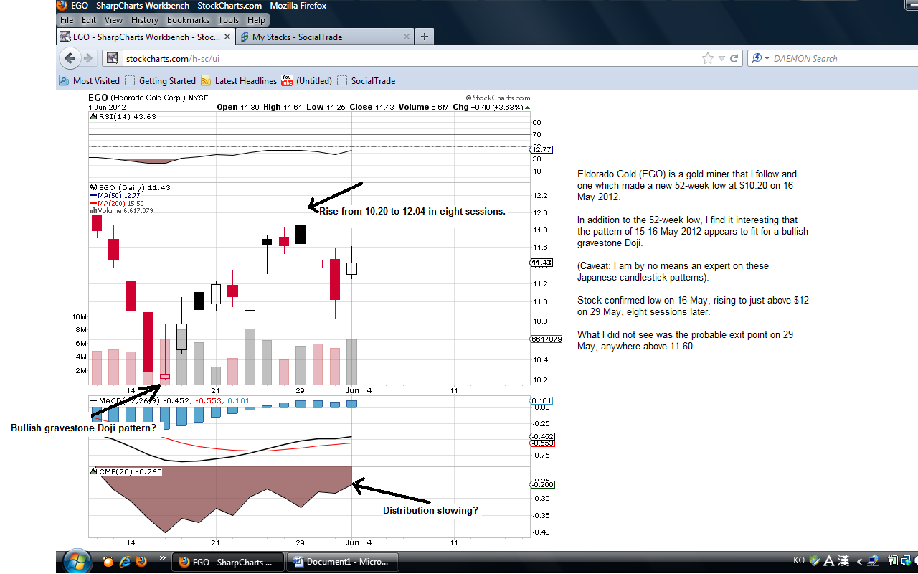The image size is (918, 574).
Task: Launch Internet Explorer from quick launch
Action: point(125,562)
